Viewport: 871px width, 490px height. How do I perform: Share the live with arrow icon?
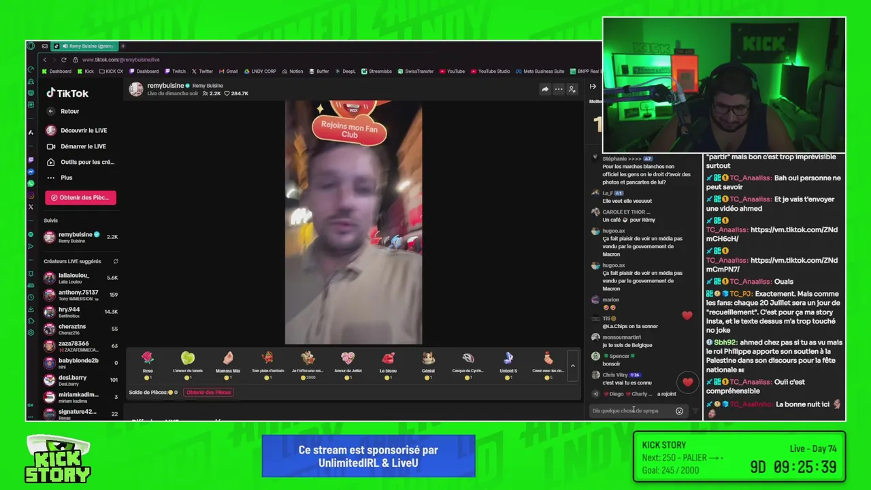pyautogui.click(x=545, y=89)
